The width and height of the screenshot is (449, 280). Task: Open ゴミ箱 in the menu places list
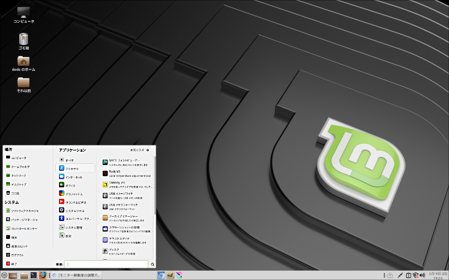[x=12, y=193]
